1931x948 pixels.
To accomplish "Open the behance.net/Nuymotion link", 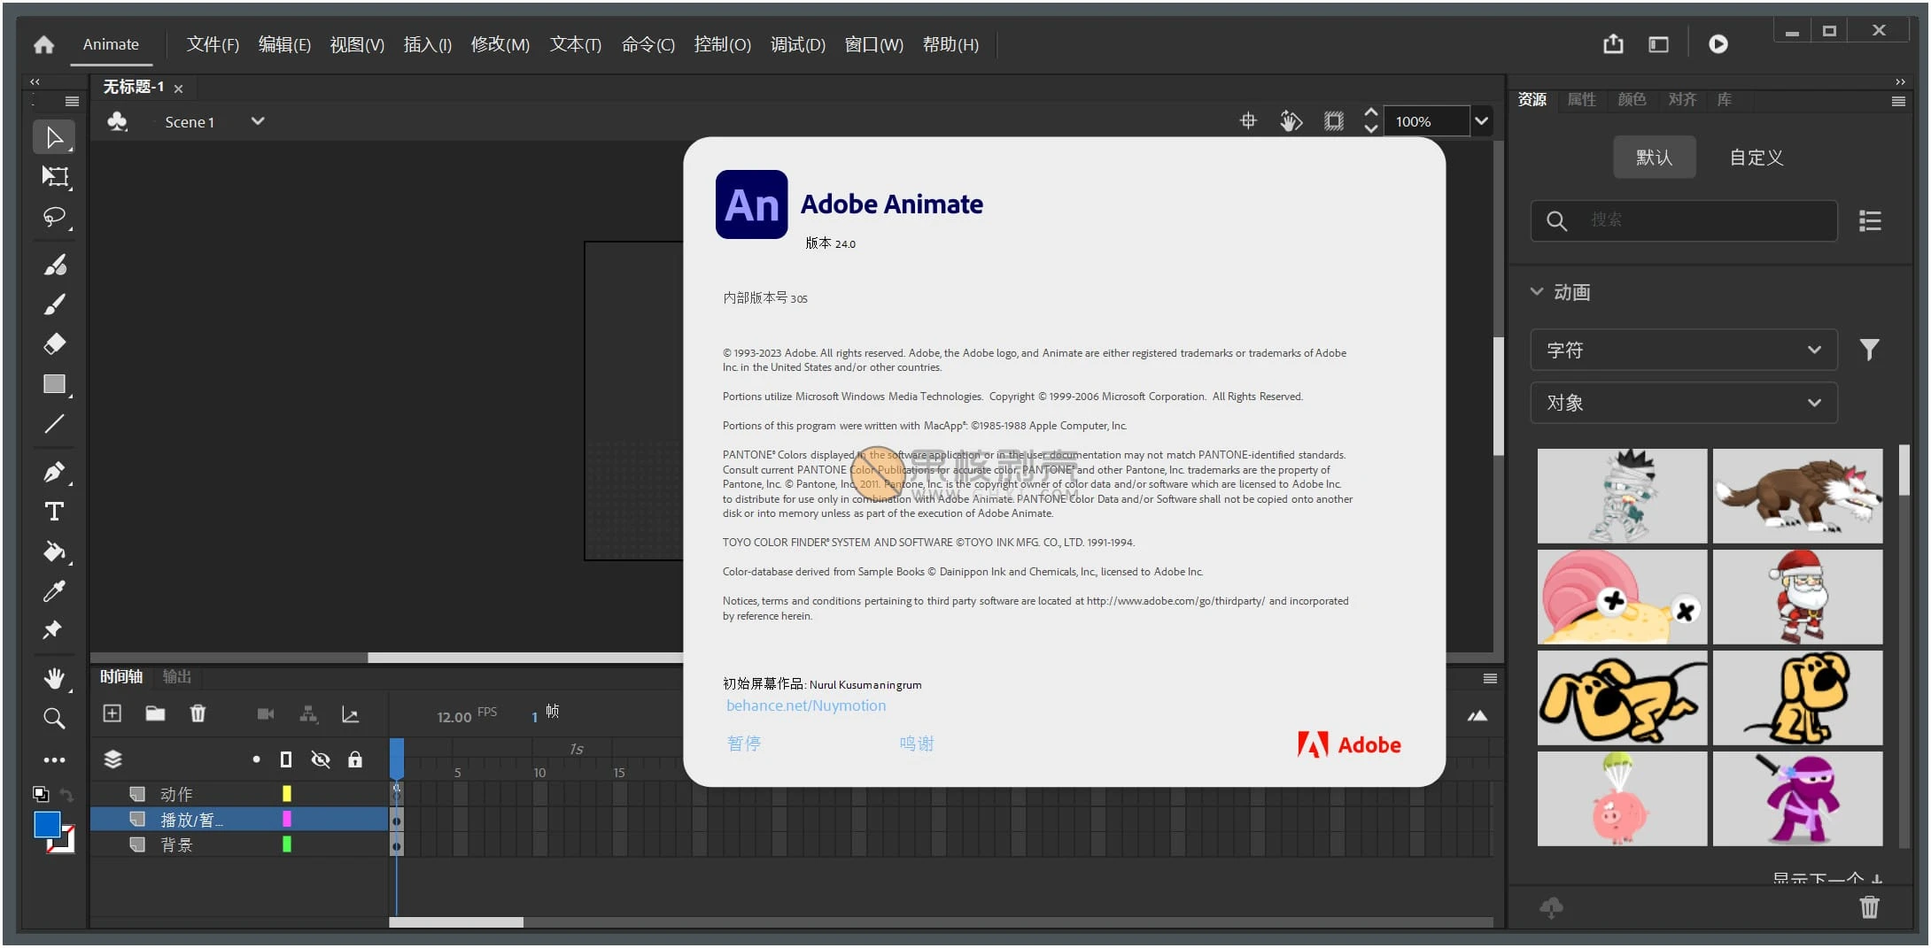I will (x=806, y=705).
